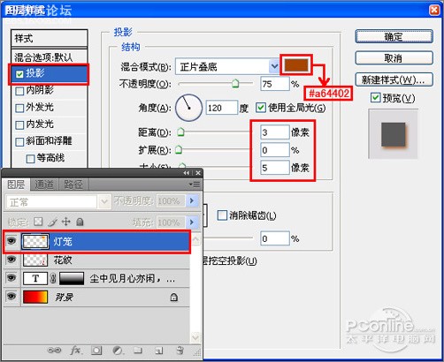Click the new group folder icon

(x=138, y=351)
